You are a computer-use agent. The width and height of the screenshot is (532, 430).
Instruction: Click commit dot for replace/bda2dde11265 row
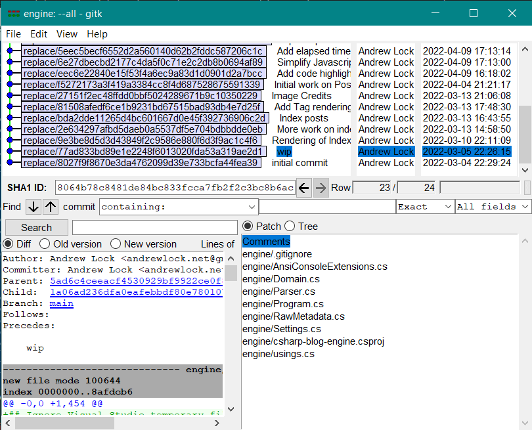click(x=10, y=118)
